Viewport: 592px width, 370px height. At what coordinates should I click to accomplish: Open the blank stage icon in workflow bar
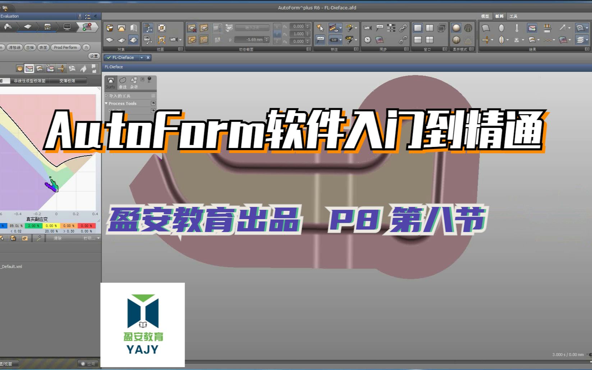tap(28, 27)
